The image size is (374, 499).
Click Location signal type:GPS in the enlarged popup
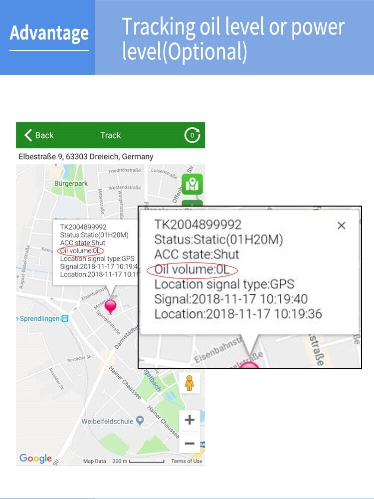pos(224,284)
